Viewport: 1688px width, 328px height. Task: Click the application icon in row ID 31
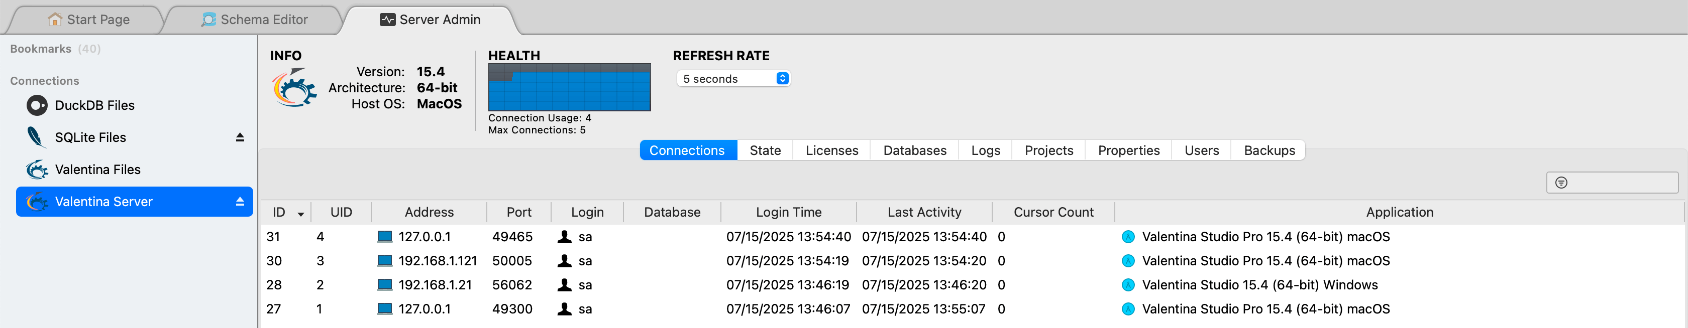pyautogui.click(x=1128, y=237)
